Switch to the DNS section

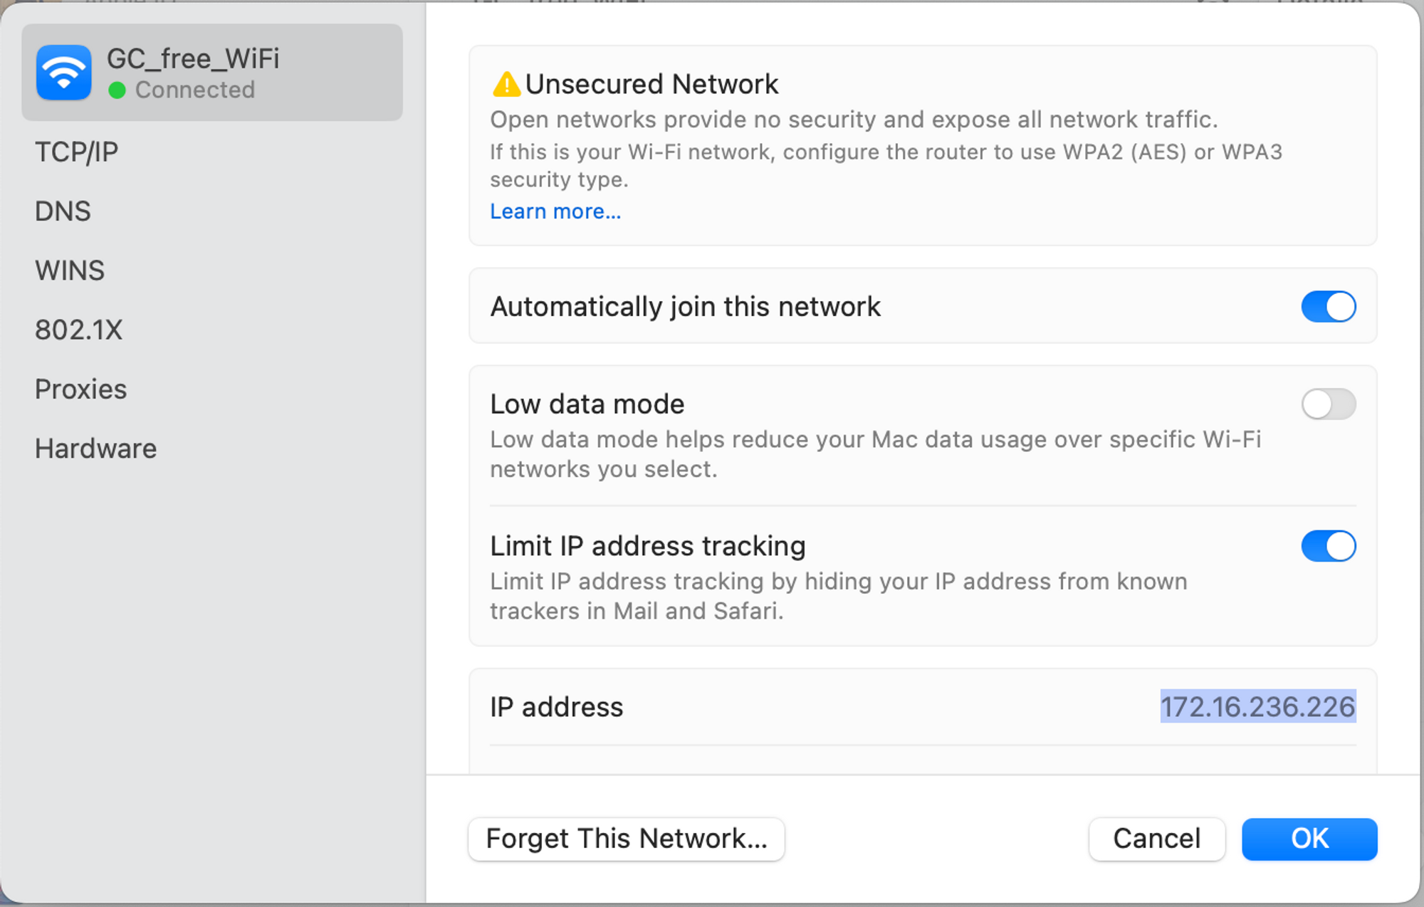click(x=63, y=211)
